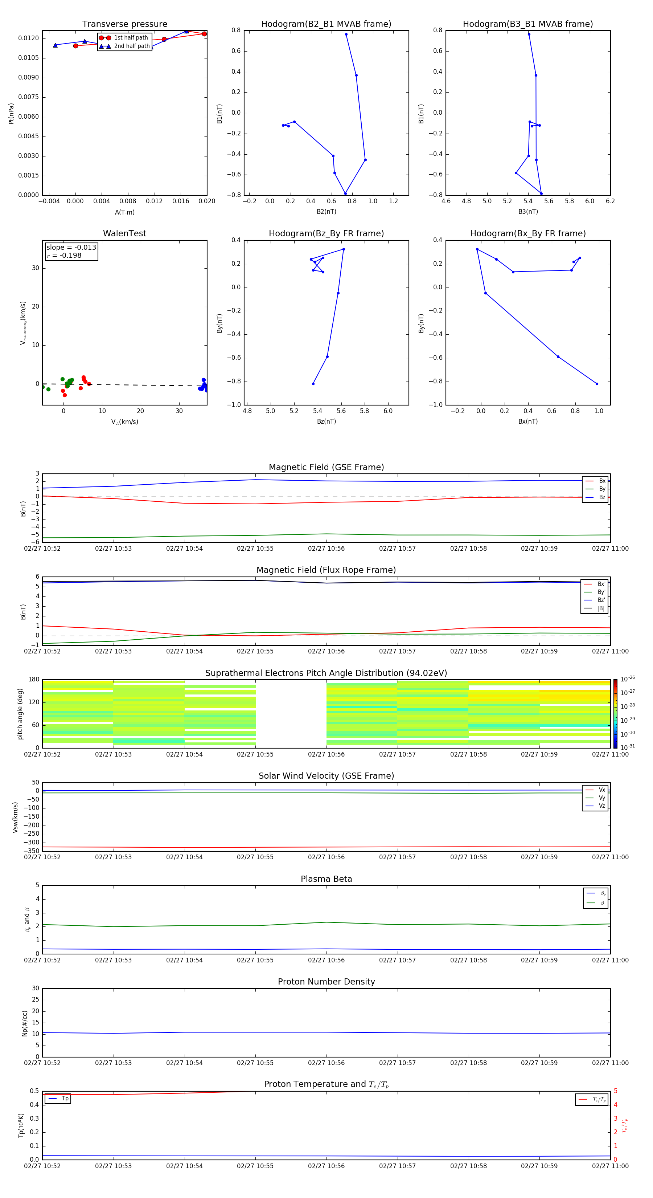This screenshot has height=1198, width=653.
Task: Click the β legend entry below βp
Action: coord(596,903)
